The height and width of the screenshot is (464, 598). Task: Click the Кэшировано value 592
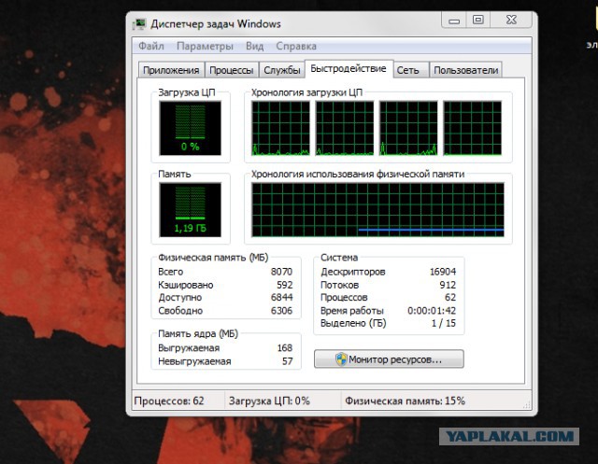(284, 285)
